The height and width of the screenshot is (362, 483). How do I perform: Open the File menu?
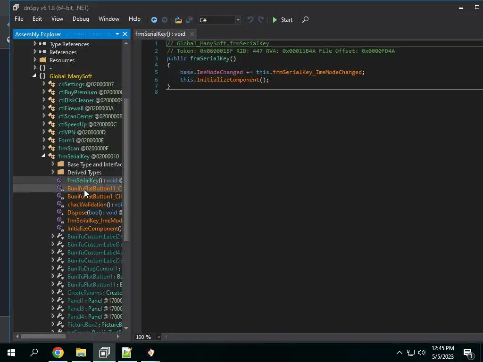coord(19,19)
